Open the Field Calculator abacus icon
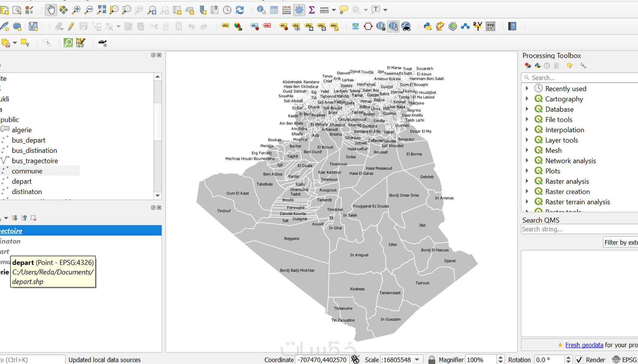Image resolution: width=638 pixels, height=364 pixels. pyautogui.click(x=286, y=10)
